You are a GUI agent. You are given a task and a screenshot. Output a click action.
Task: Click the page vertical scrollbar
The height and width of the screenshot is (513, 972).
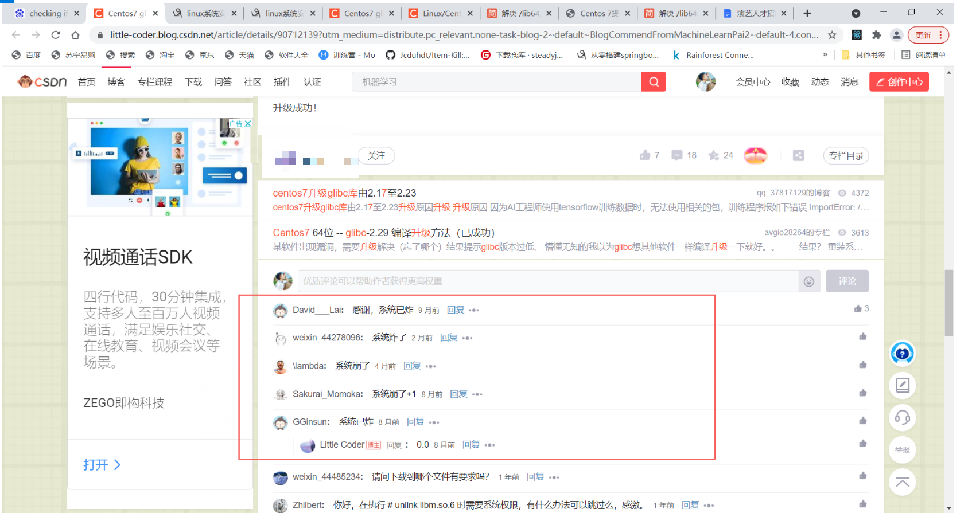click(x=949, y=303)
